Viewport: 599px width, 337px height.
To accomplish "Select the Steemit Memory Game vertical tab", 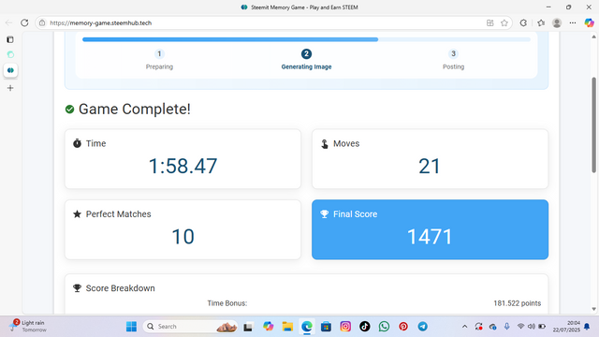I will coord(10,70).
